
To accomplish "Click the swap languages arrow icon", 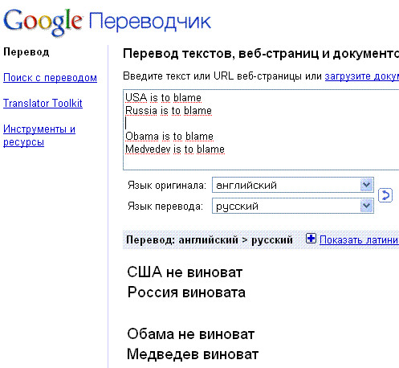I will click(x=385, y=195).
